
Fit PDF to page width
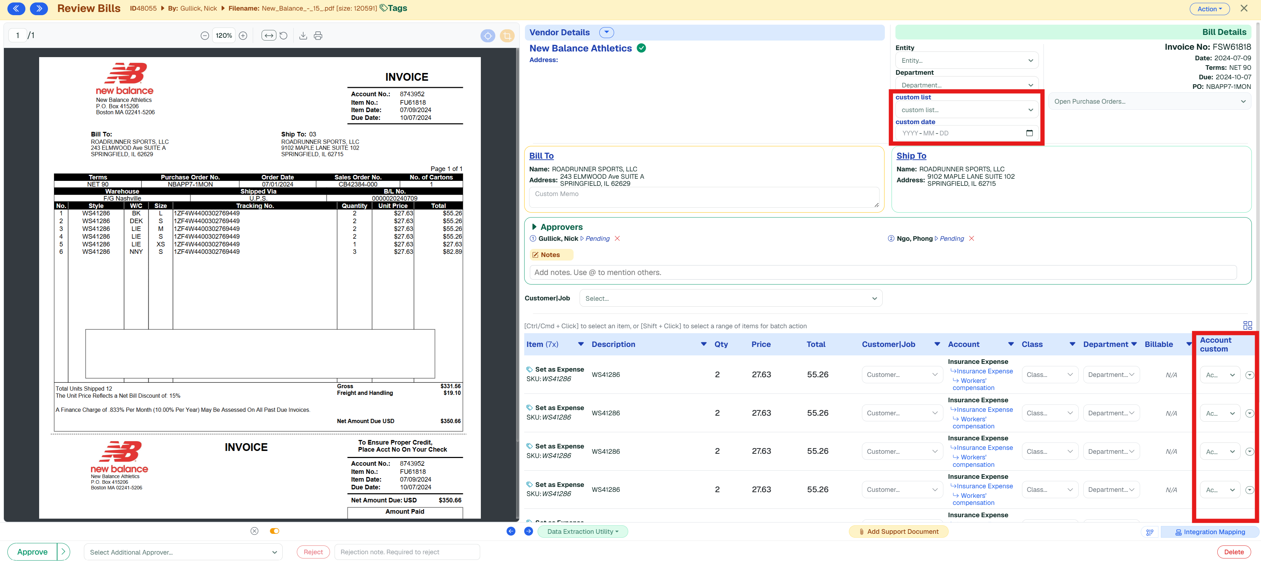tap(269, 36)
